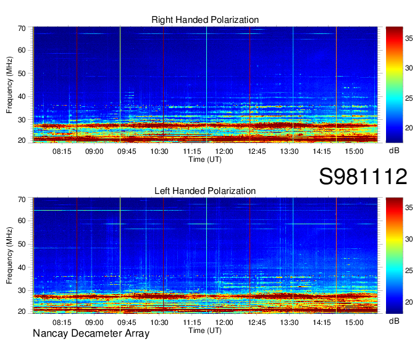Click the 30 MHz tick on top plot axis
420x341 pixels.
click(x=22, y=120)
